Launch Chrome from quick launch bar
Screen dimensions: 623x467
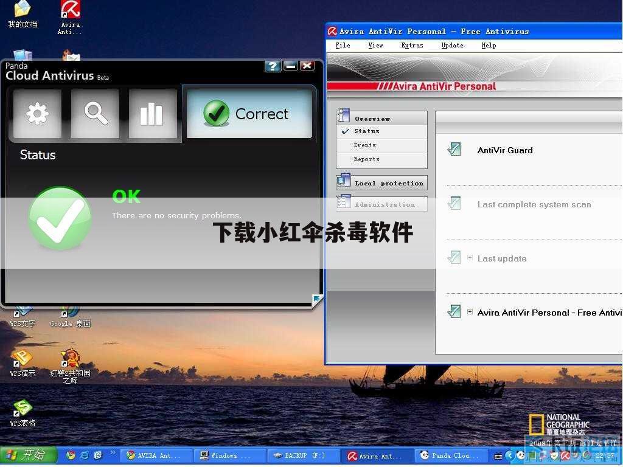tap(71, 455)
